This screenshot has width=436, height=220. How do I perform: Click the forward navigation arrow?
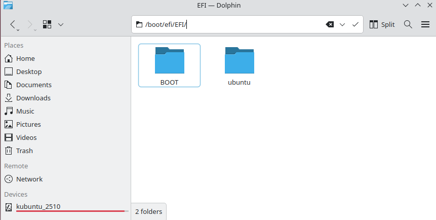coord(30,24)
